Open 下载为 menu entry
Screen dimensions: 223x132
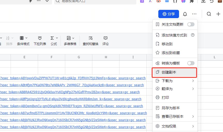(175, 81)
